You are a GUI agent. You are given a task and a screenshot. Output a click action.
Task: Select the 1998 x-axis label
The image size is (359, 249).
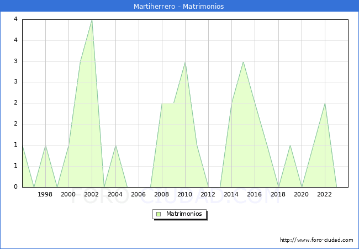[45, 194]
